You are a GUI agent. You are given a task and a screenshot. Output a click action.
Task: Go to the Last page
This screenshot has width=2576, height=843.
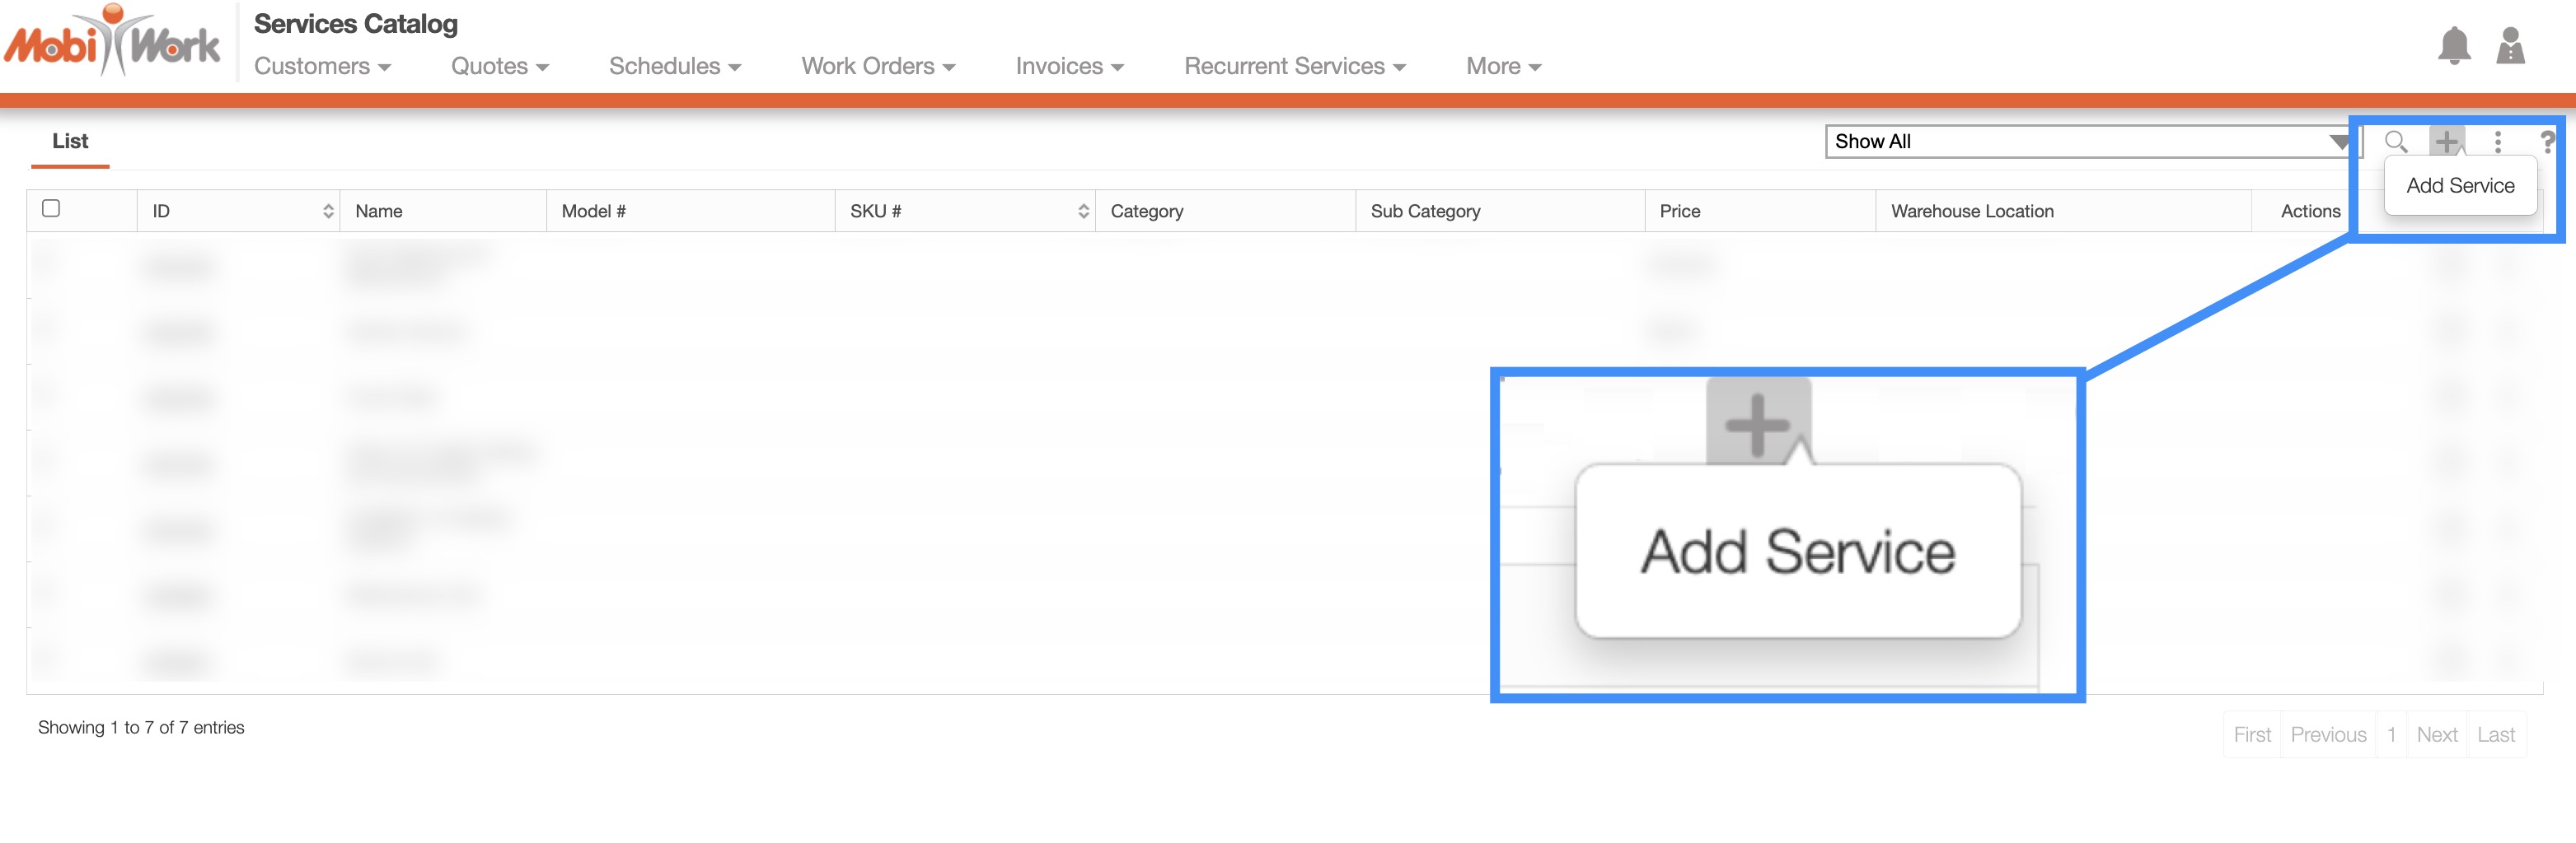click(x=2495, y=734)
